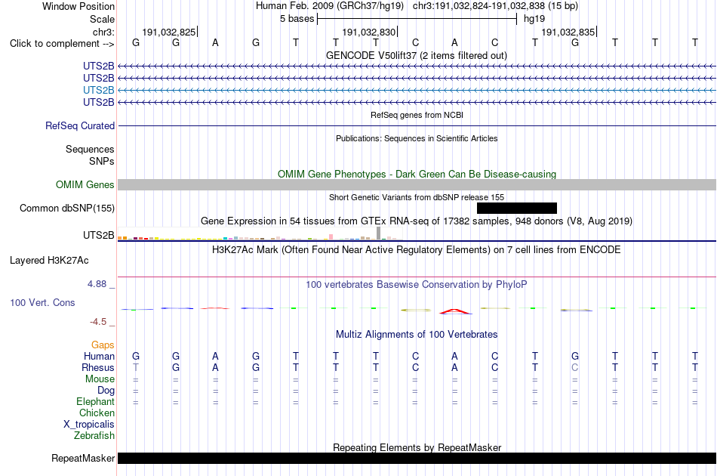Click the 191,032,825 ruler position
Viewport: 717px width, 476px height.
tap(169, 32)
